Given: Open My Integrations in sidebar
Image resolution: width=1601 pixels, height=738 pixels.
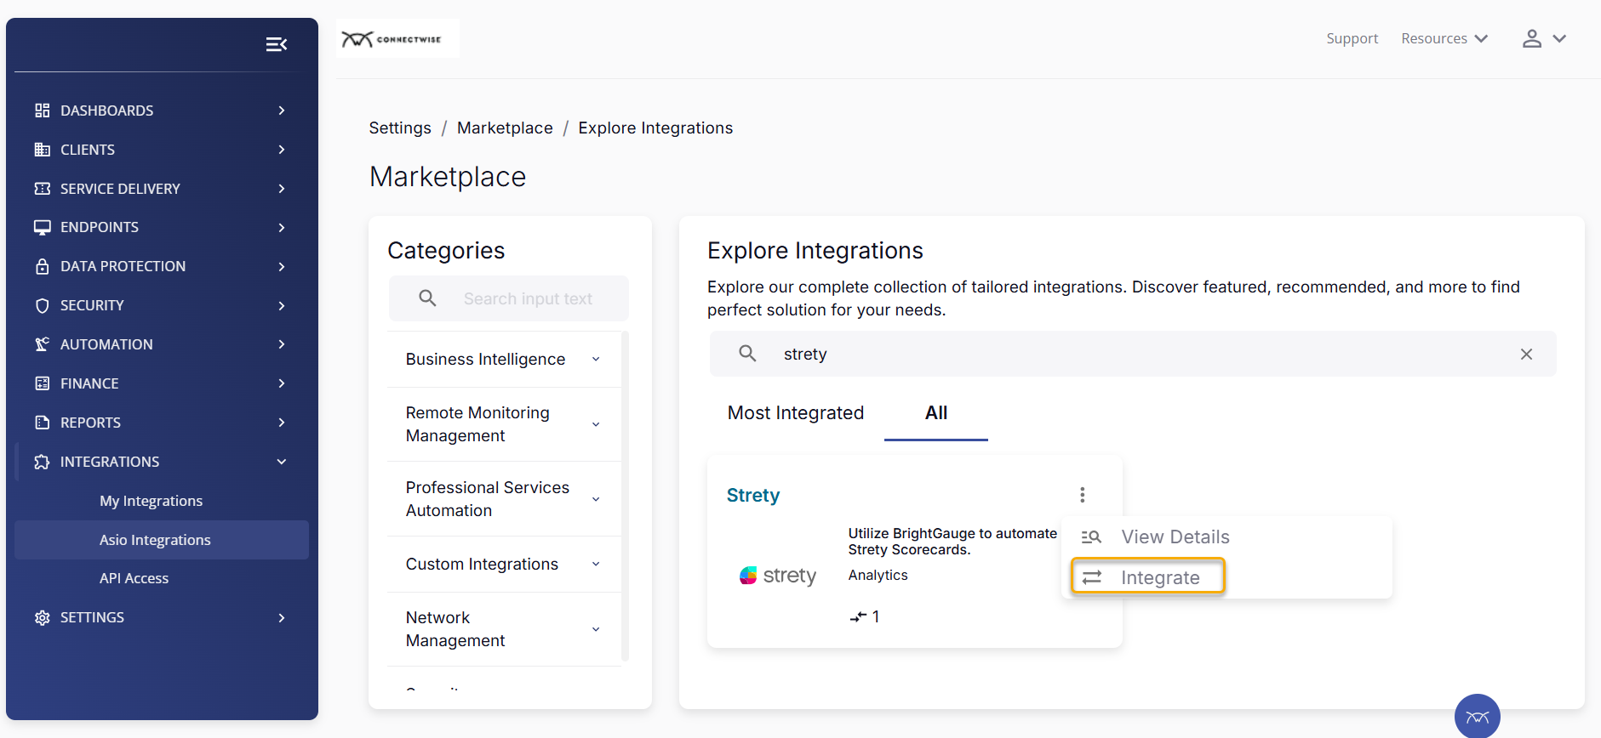Looking at the screenshot, I should [x=151, y=501].
